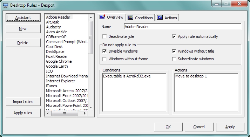Screen dimensions: 250x137
Task: Create a New rule
Action: 23,29
